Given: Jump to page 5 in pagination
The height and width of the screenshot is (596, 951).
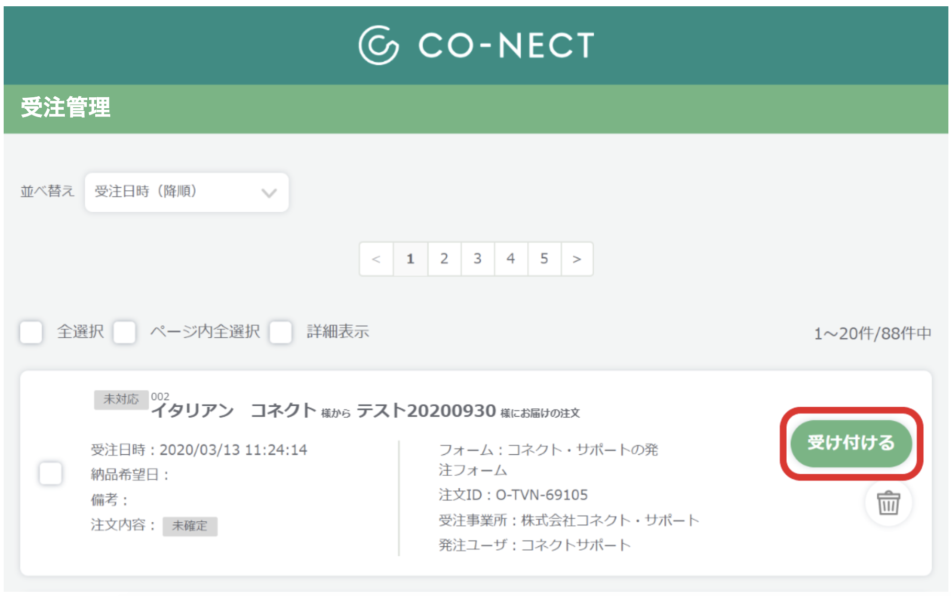Looking at the screenshot, I should pos(545,259).
